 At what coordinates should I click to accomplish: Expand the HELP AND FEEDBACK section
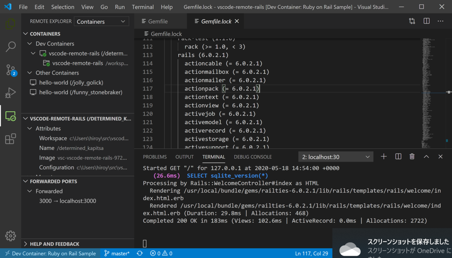tap(26, 244)
